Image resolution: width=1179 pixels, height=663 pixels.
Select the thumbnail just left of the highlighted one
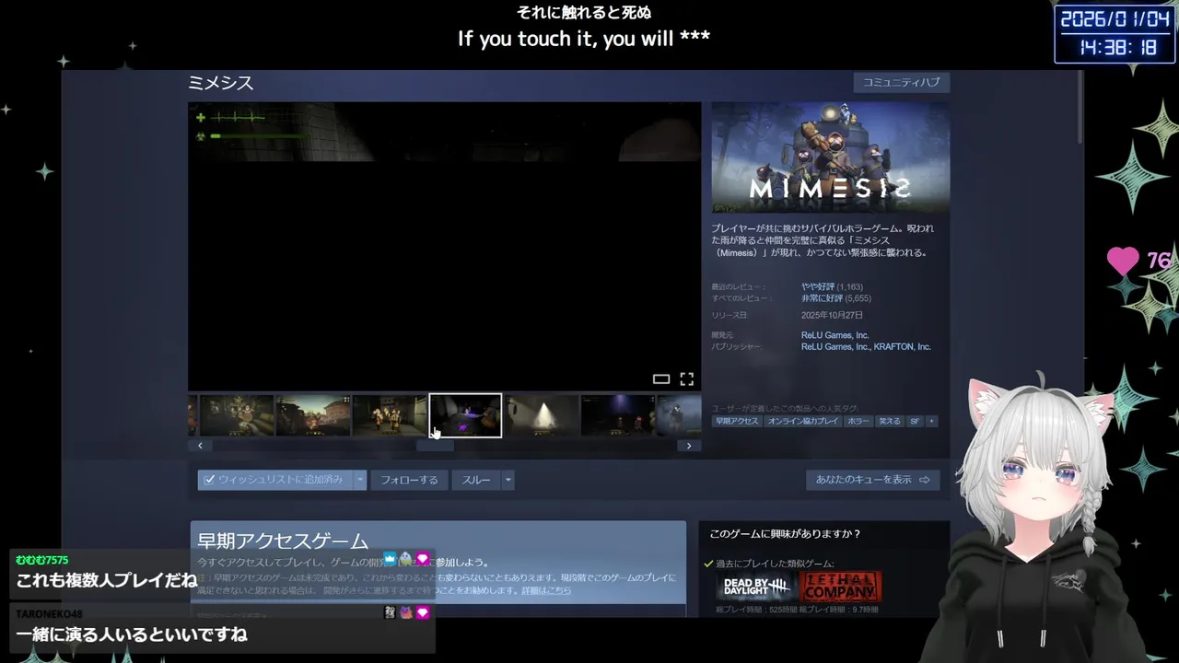(x=389, y=415)
